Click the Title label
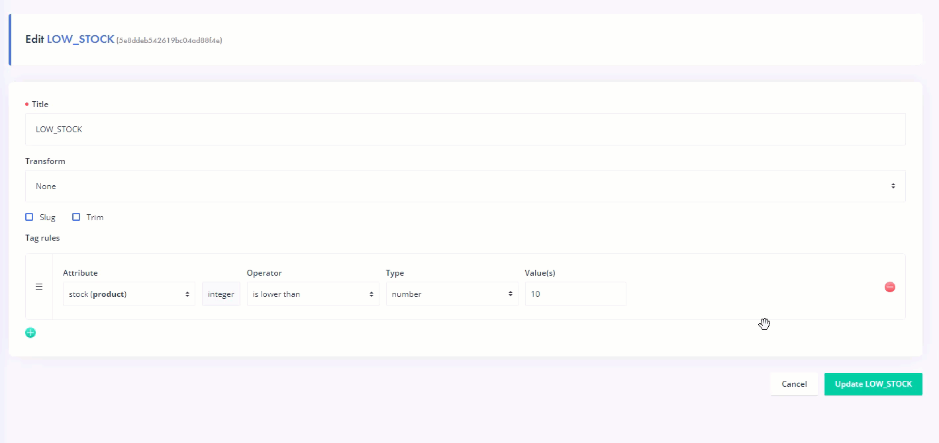 (40, 104)
